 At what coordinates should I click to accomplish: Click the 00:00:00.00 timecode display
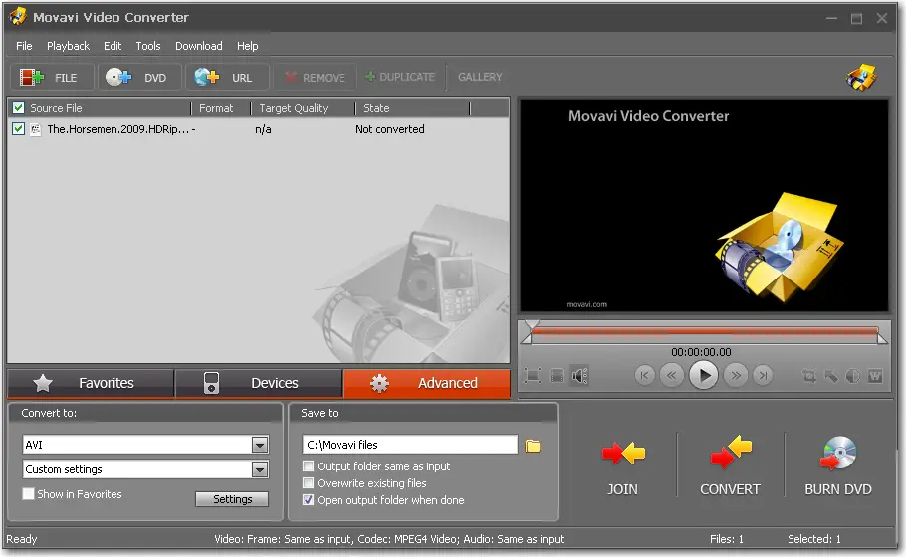coord(701,352)
